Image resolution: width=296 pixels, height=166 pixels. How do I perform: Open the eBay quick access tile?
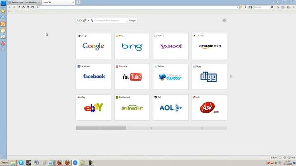coord(93,107)
